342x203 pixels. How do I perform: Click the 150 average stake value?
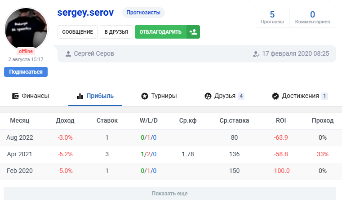click(x=234, y=171)
